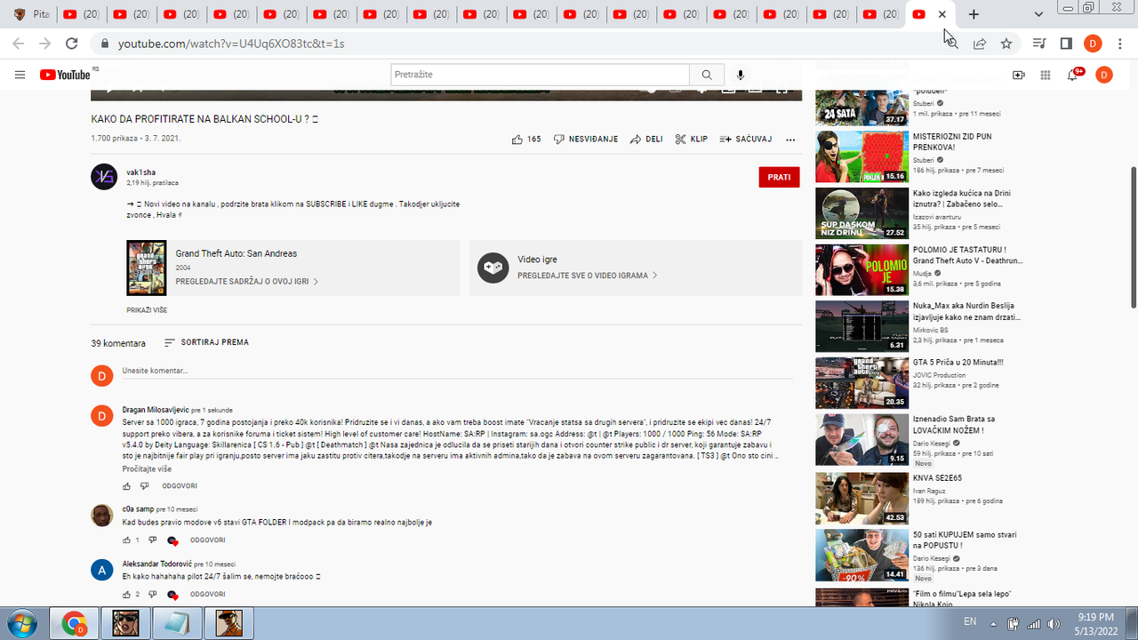Open KNVA SE2E65 video thumbnail
The height and width of the screenshot is (640, 1138).
click(862, 498)
